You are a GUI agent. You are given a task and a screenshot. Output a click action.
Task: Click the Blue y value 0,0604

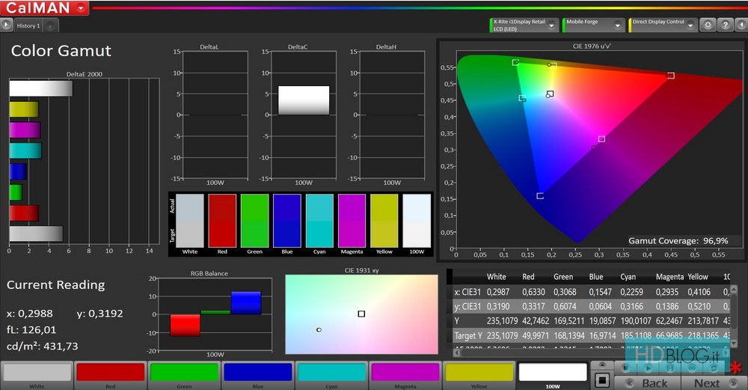coord(600,306)
